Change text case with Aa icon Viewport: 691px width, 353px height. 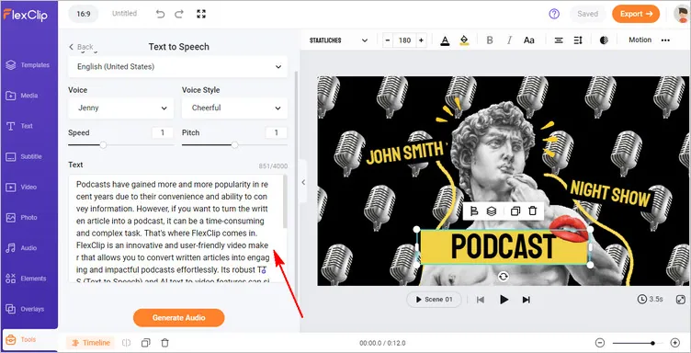[x=529, y=40]
